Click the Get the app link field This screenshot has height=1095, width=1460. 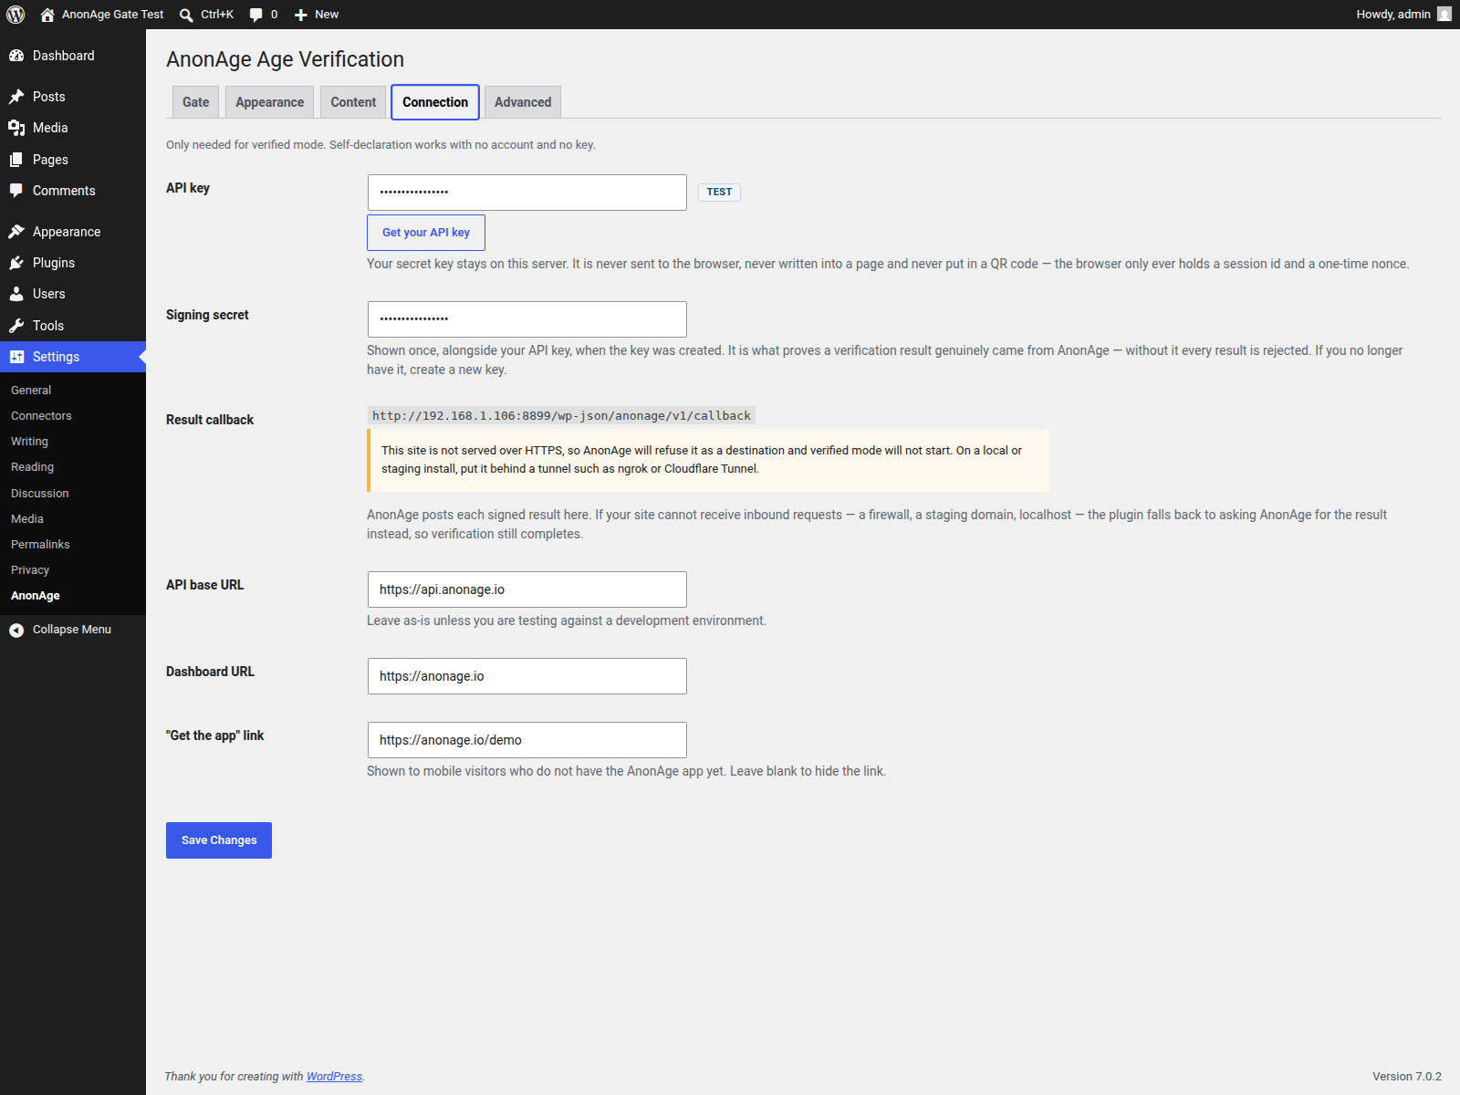tap(527, 740)
